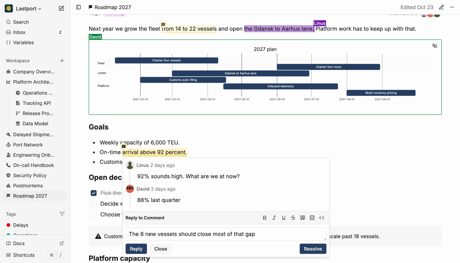This screenshot has height=263, width=460.
Task: Open Search in sidebar
Action: coord(35,22)
